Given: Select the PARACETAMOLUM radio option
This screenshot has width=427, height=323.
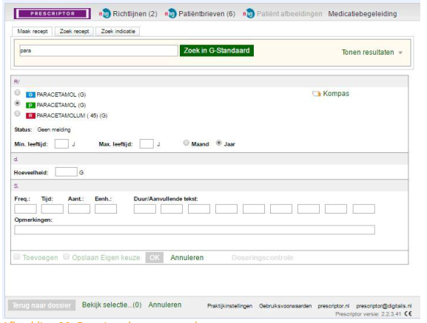Looking at the screenshot, I should pyautogui.click(x=17, y=114).
